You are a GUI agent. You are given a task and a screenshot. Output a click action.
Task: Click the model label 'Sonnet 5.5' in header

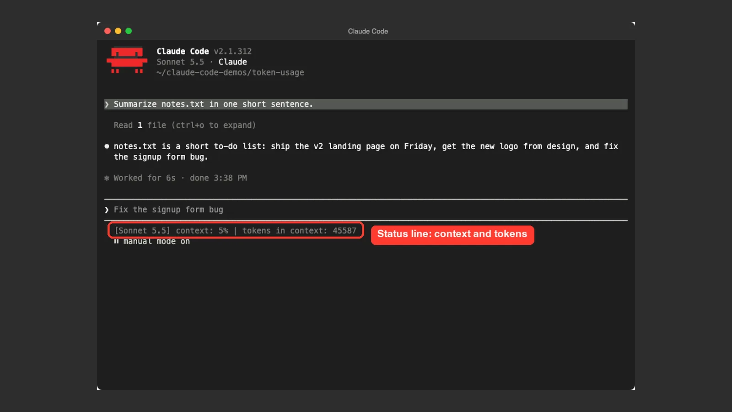(x=180, y=62)
